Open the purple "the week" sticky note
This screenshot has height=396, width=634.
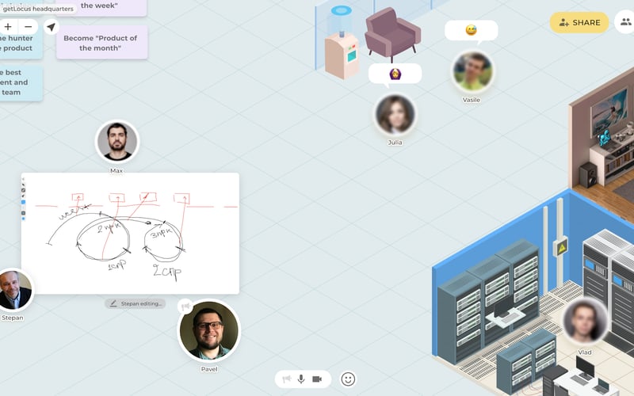[x=101, y=7]
